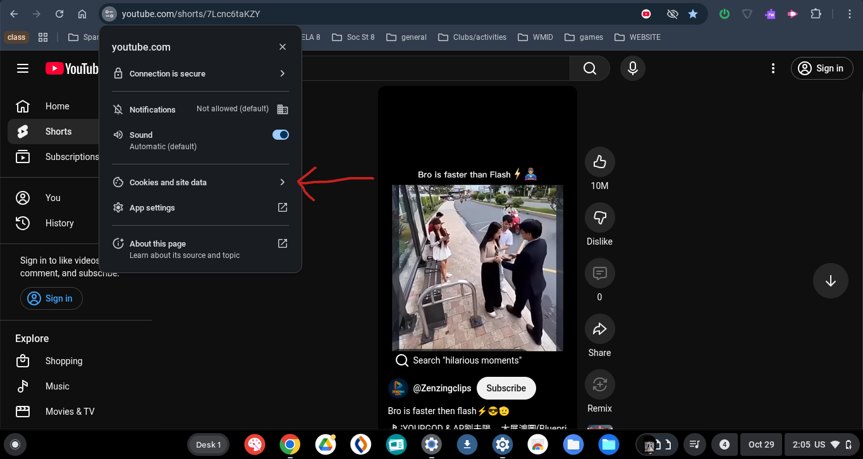Open the YouTube hamburger guide menu
Image resolution: width=863 pixels, height=459 pixels.
(x=23, y=68)
